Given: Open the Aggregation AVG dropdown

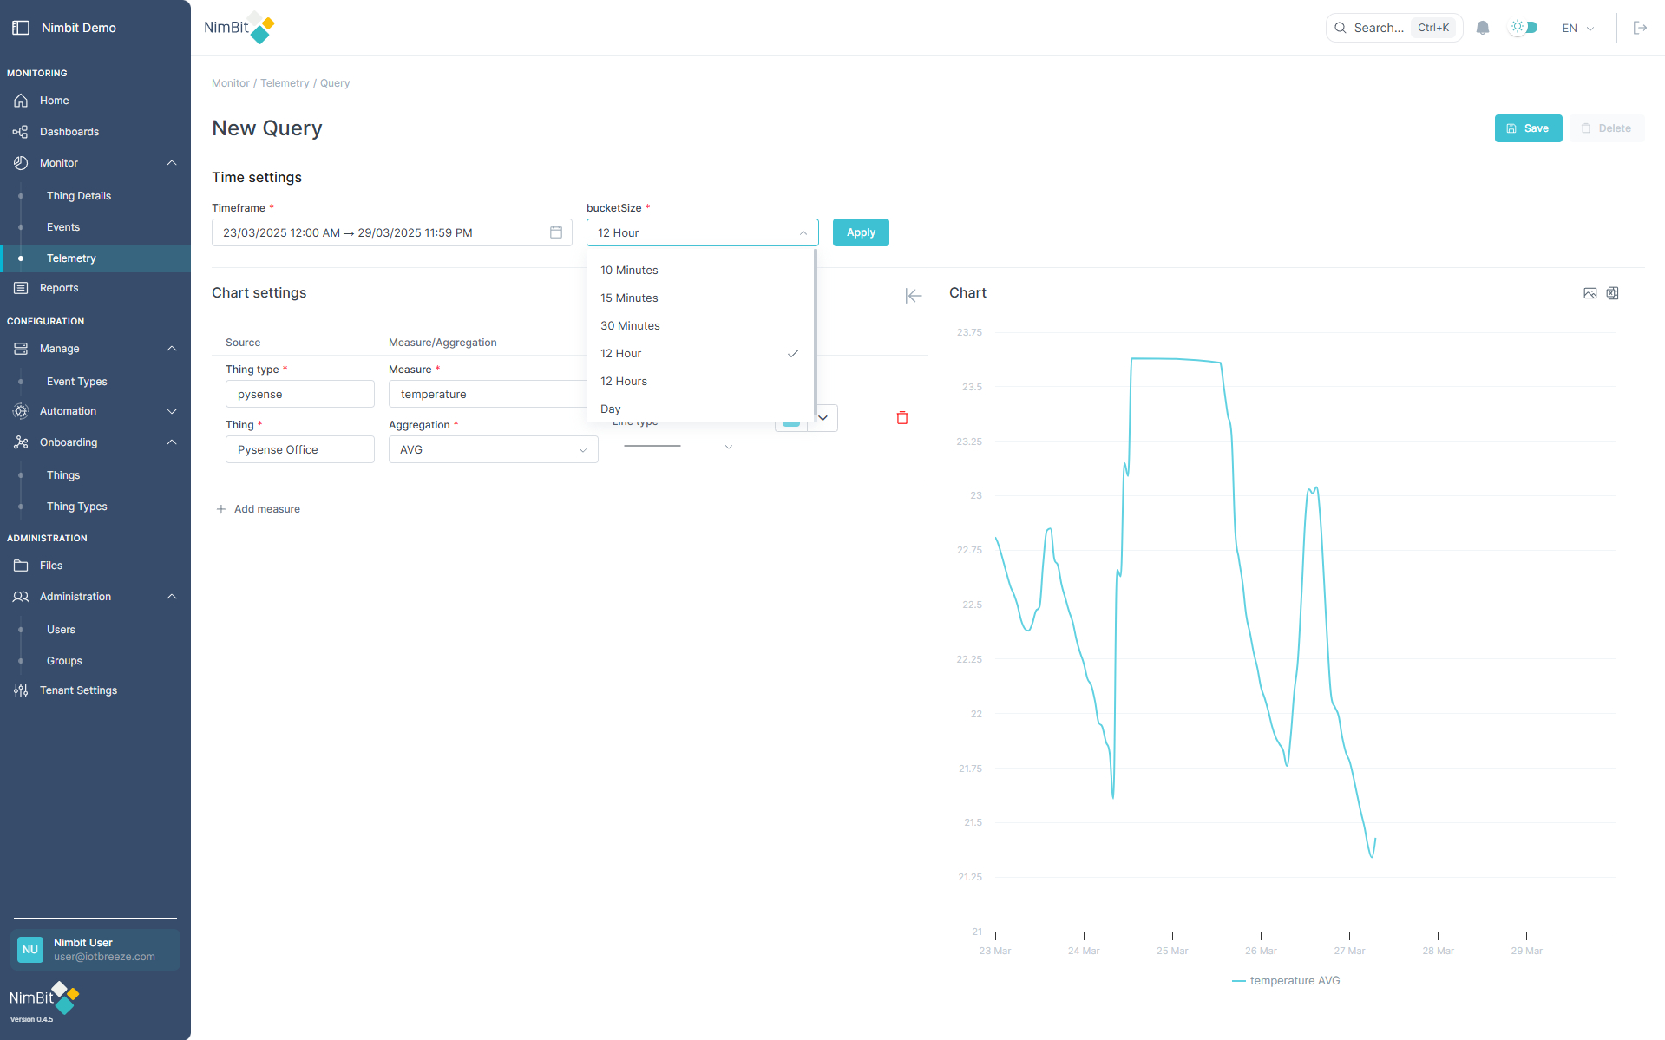Looking at the screenshot, I should coord(493,449).
